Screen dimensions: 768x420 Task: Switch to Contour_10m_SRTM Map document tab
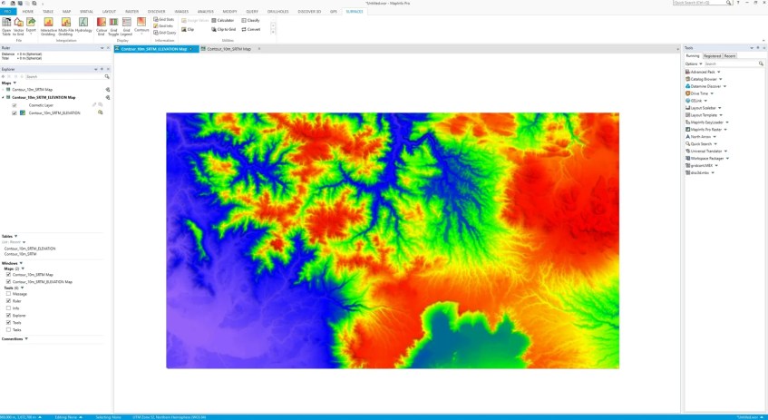[x=228, y=49]
